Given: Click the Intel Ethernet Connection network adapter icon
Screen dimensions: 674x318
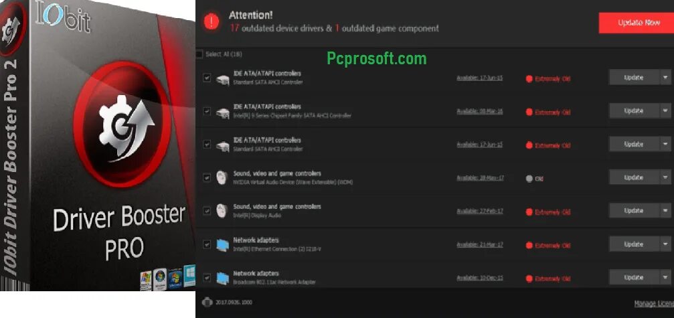Looking at the screenshot, I should pos(223,244).
